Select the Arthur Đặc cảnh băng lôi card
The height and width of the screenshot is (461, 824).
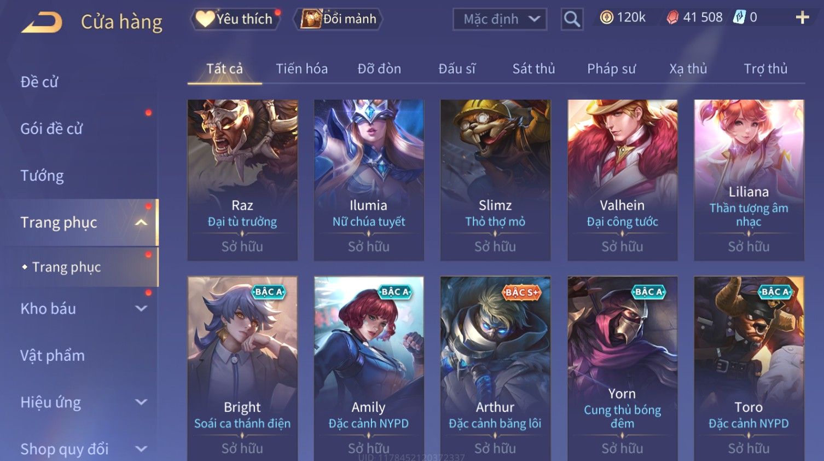tap(495, 368)
